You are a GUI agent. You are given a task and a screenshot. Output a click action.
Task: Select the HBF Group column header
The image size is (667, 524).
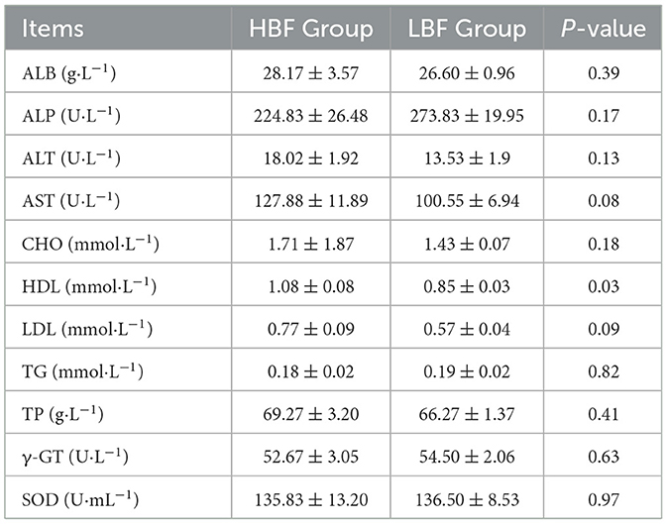coord(311,29)
